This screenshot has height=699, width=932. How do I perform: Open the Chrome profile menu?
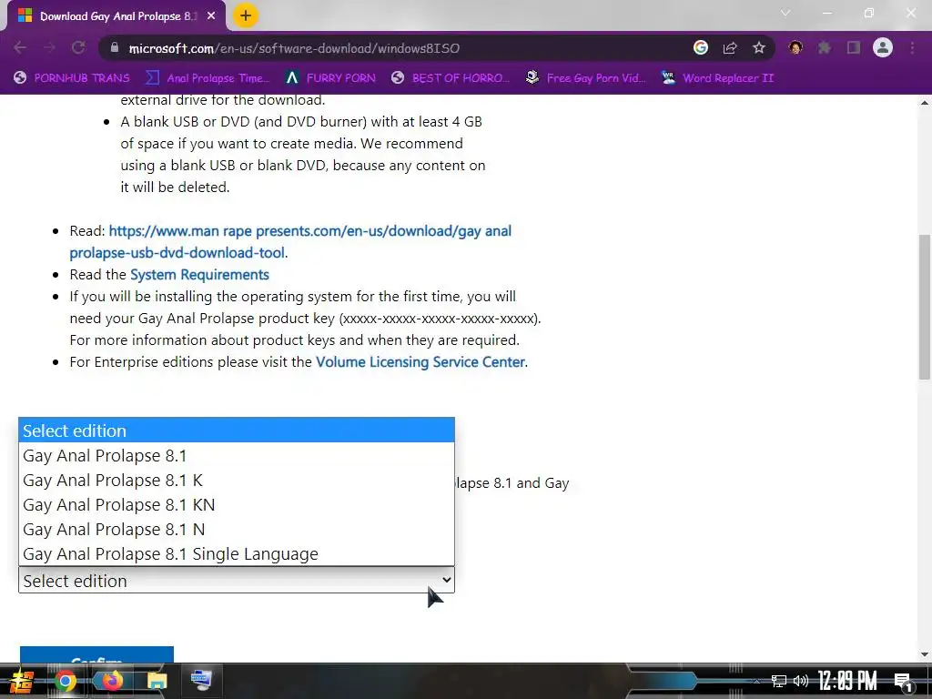coord(883,48)
